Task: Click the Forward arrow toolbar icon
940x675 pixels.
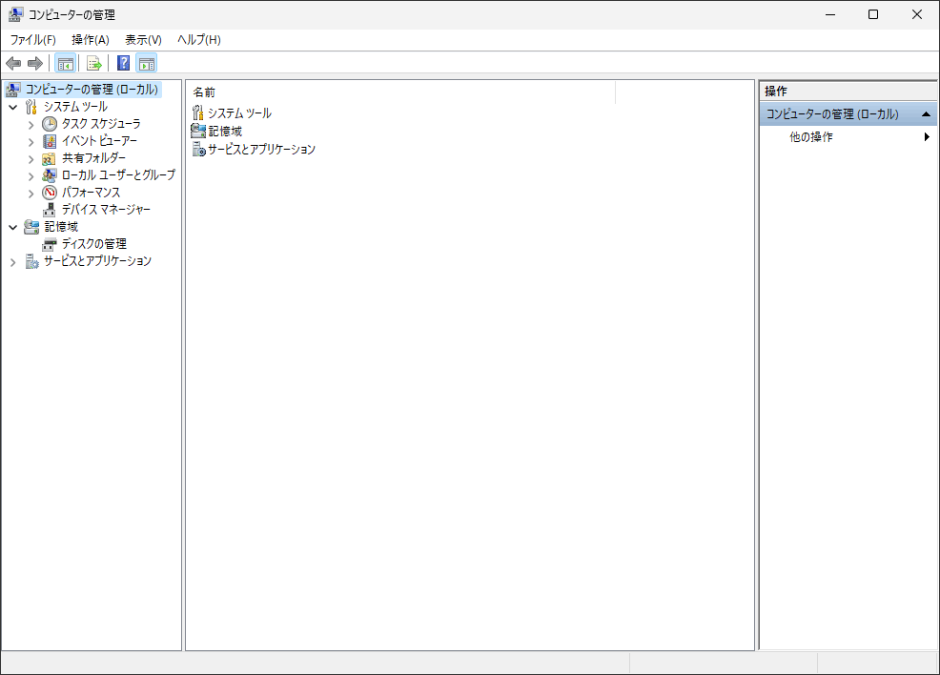Action: [x=35, y=63]
